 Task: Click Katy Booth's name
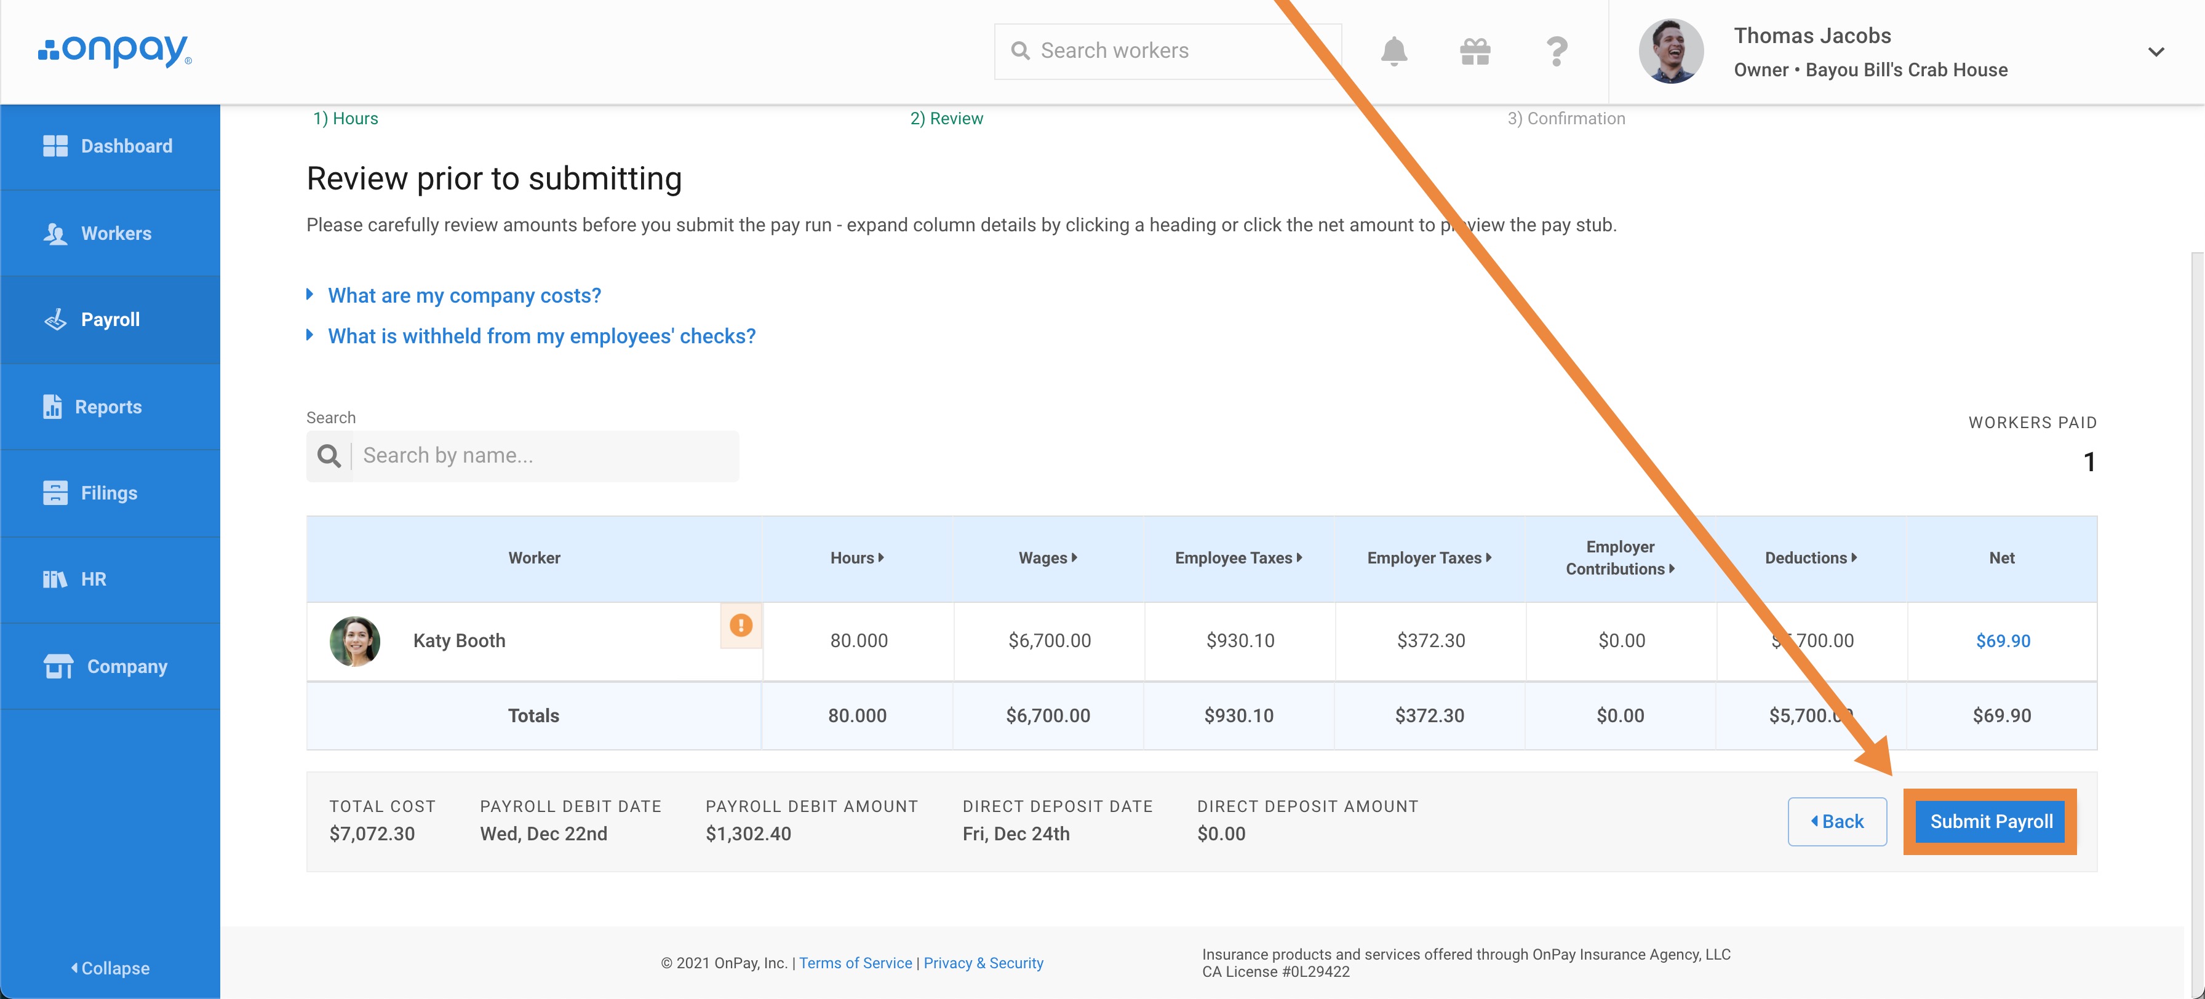click(x=459, y=641)
